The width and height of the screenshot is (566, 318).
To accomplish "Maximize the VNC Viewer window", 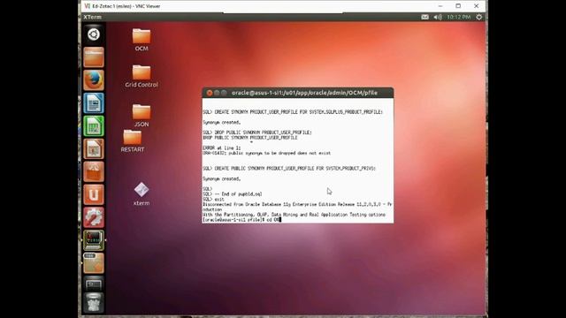I will point(458,6).
